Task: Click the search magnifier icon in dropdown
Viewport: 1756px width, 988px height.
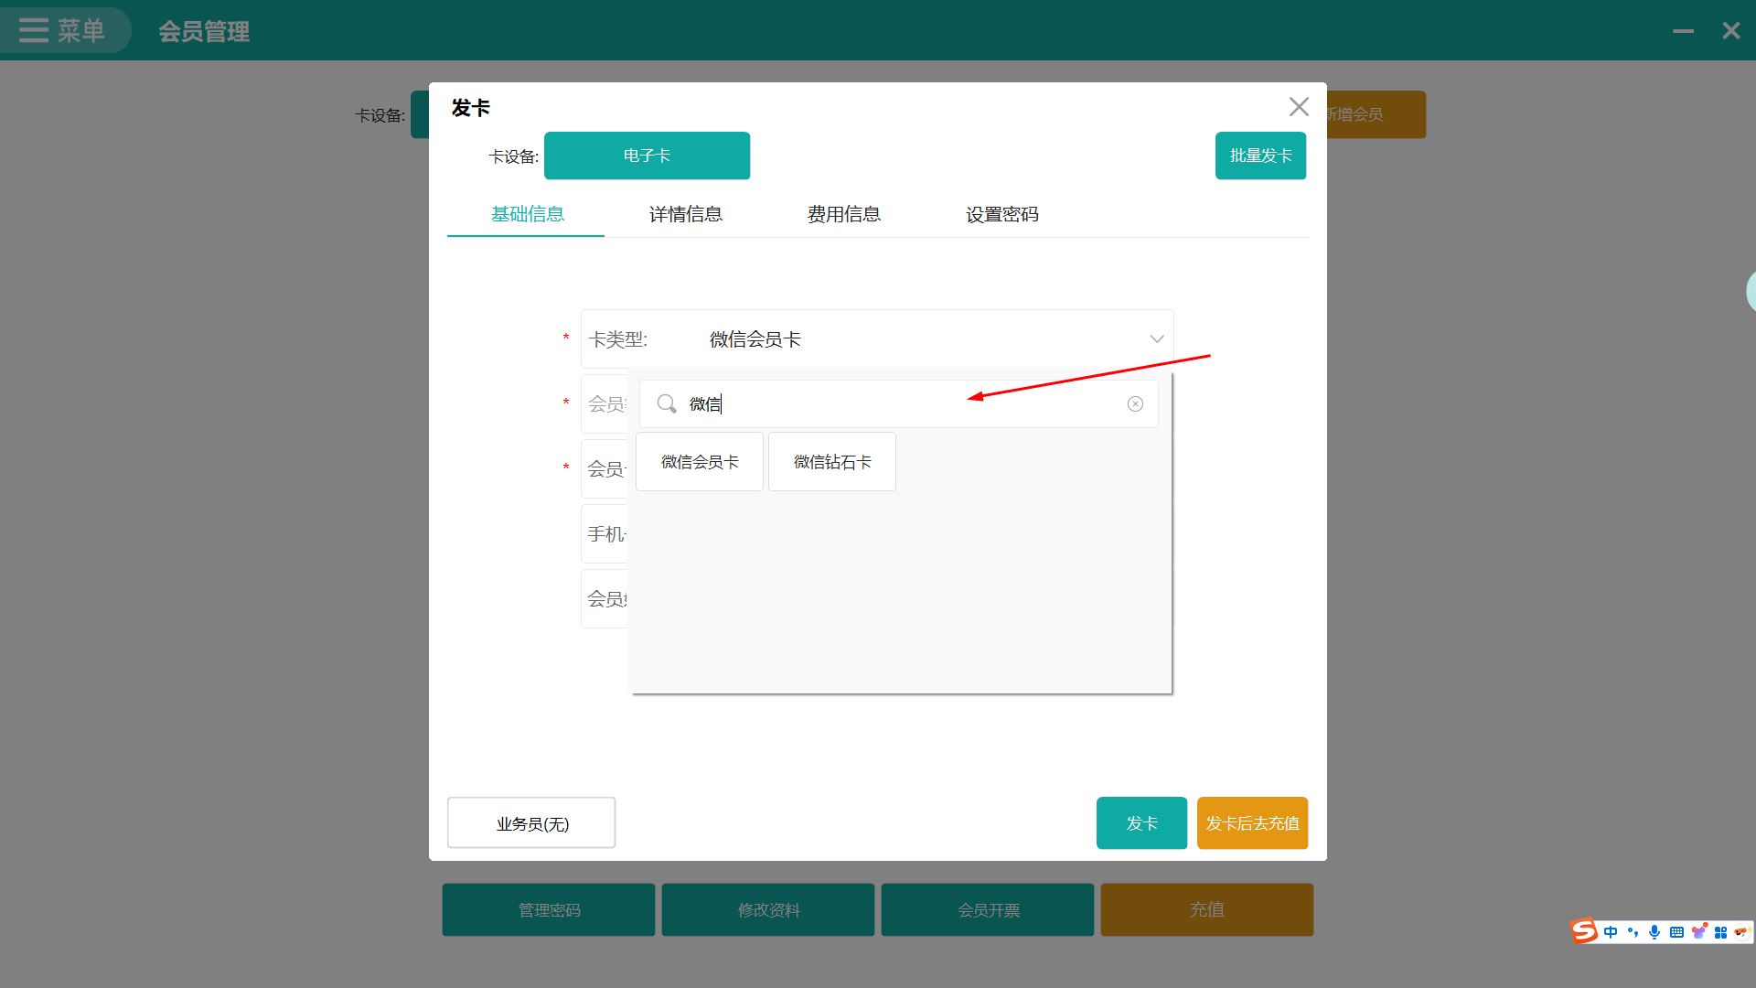Action: point(667,403)
